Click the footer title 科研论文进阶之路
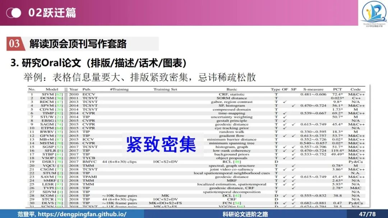Image resolution: width=388 pixels, height=218 pixels. [245, 214]
